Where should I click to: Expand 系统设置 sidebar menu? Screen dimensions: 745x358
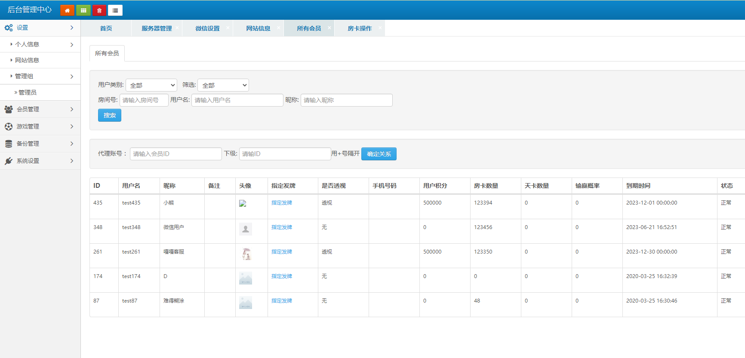click(40, 161)
